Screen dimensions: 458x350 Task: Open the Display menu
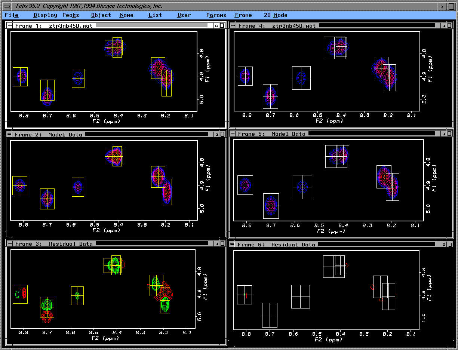click(x=45, y=15)
